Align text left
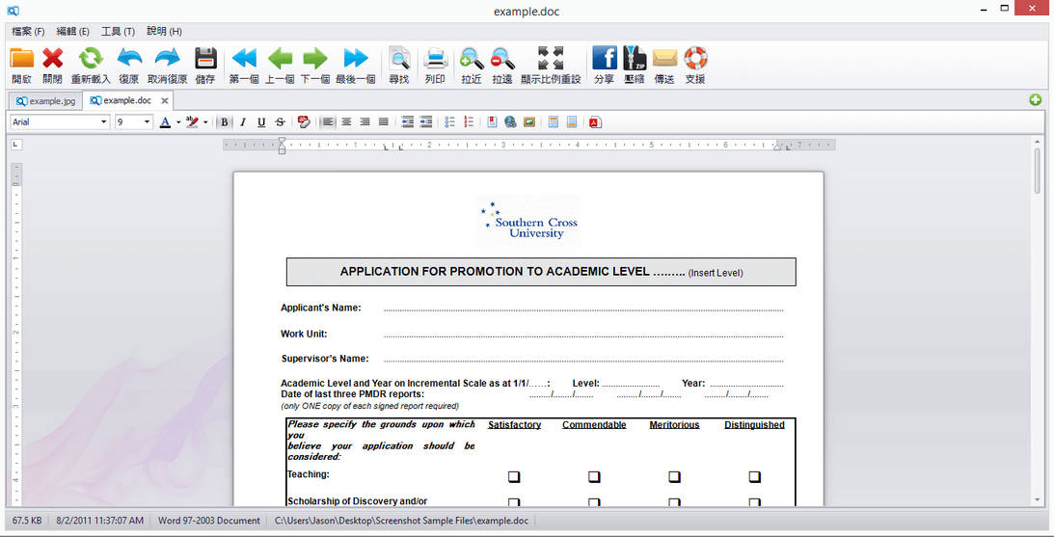Viewport: 1054px width, 537px height. tap(327, 121)
